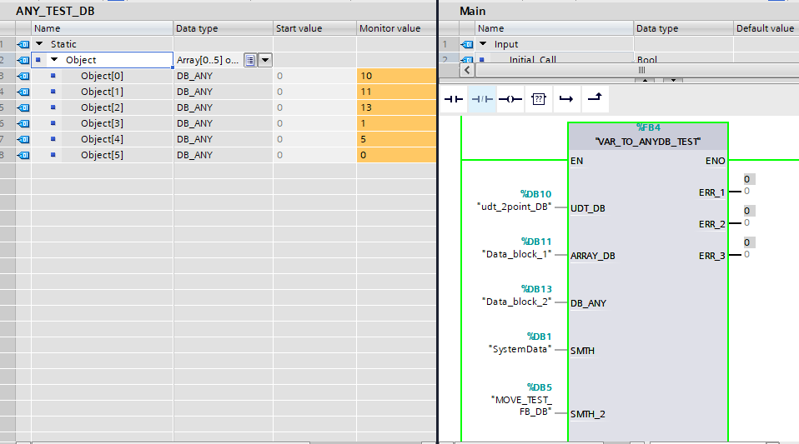Click the %FB4 block address label

pos(648,127)
